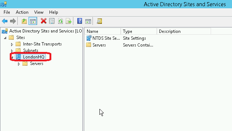Toggle Show/Hide Action Pane icon
This screenshot has height=131, width=232.
[88, 21]
